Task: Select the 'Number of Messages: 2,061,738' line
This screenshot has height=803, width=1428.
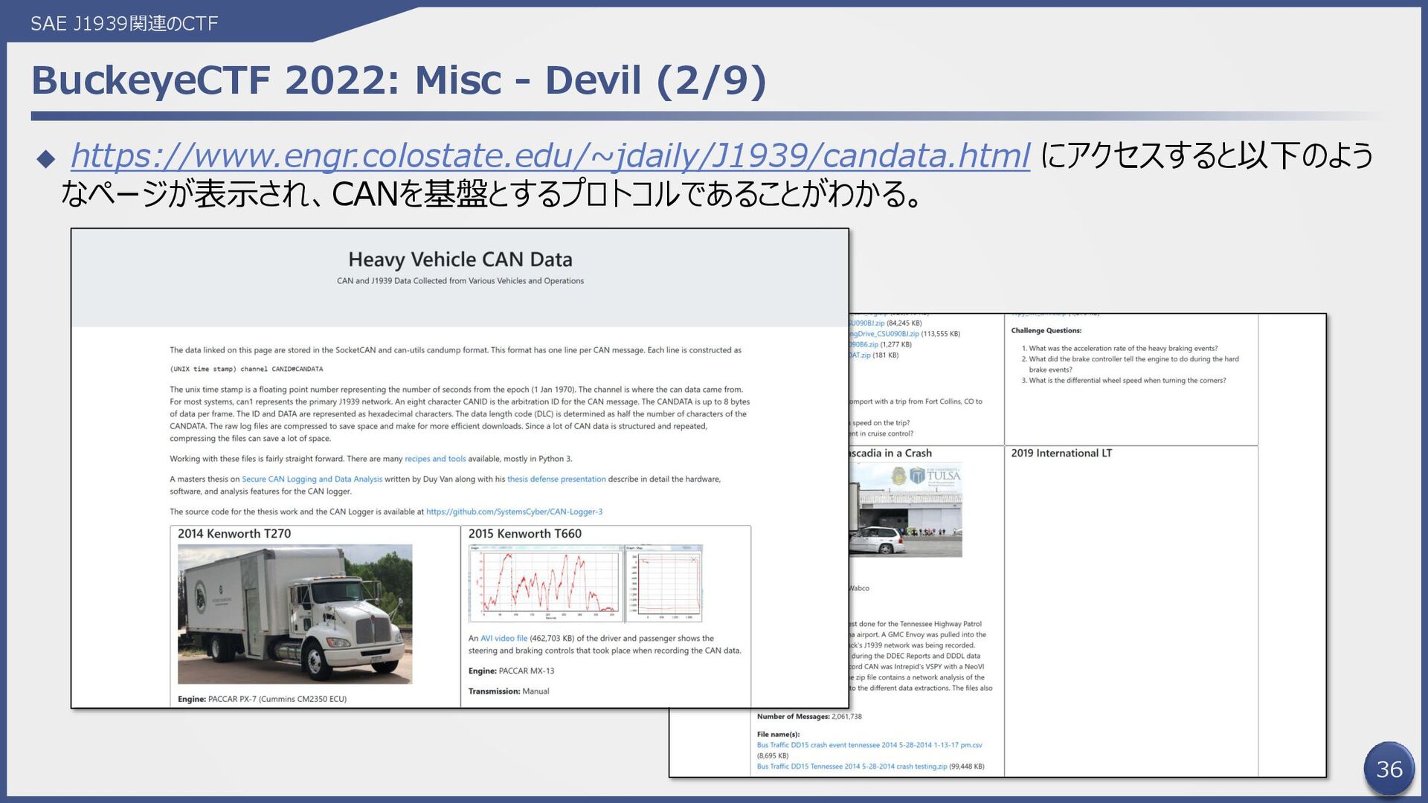Action: (x=809, y=717)
